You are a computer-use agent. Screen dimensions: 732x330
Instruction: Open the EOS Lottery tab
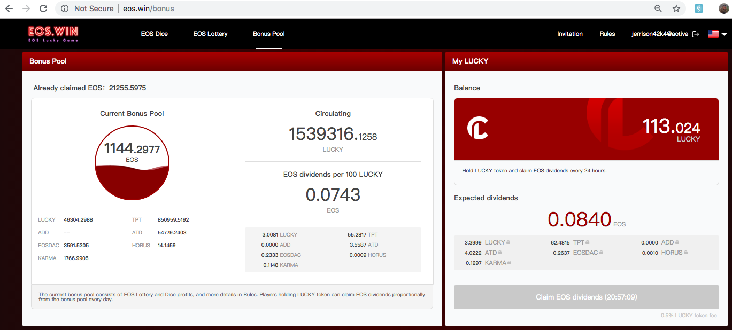point(210,34)
